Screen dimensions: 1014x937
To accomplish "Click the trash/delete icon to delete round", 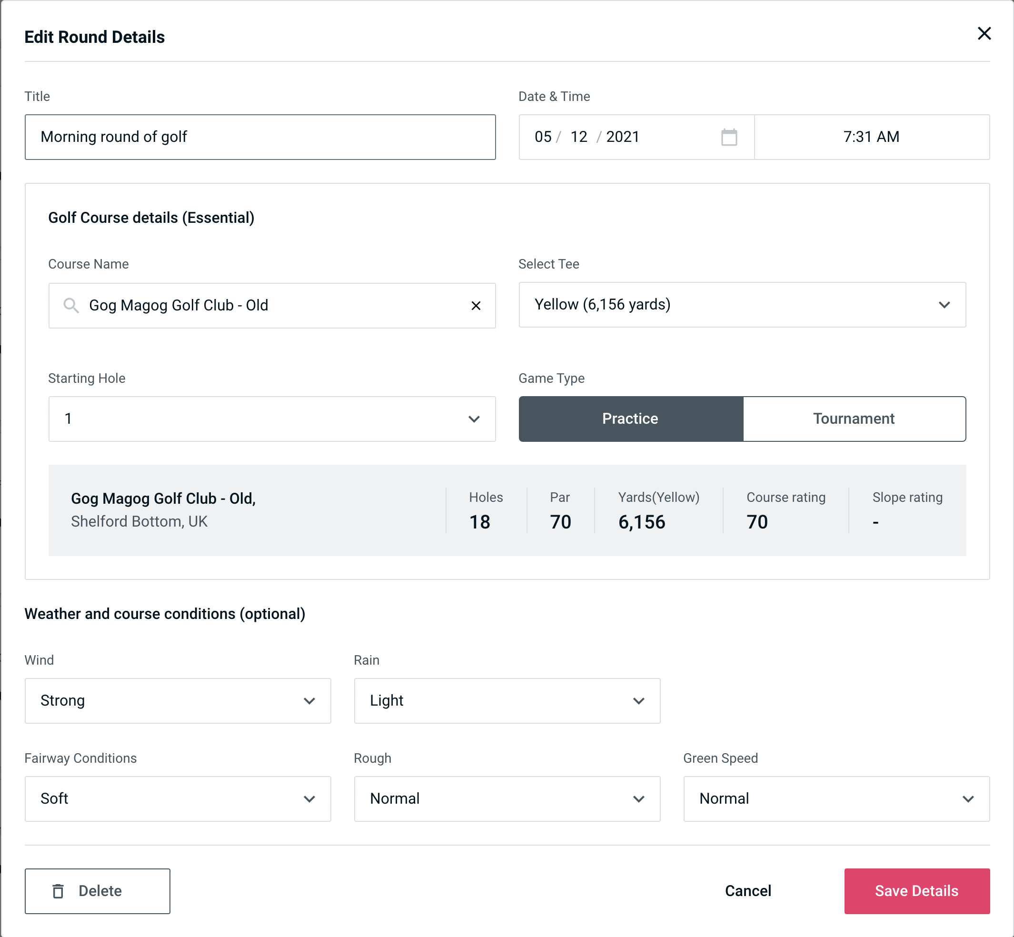I will click(59, 890).
